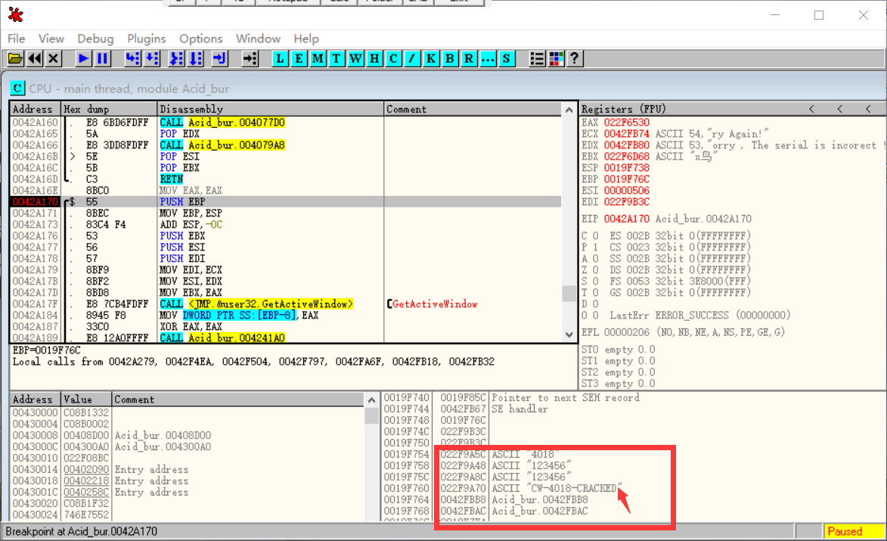Viewport: 887px width, 541px height.
Task: Select the RETN instruction at 0042A16D
Action: pos(286,179)
